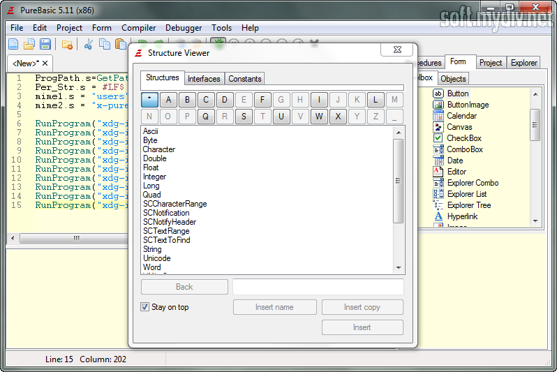Open the Edit menu

point(40,28)
